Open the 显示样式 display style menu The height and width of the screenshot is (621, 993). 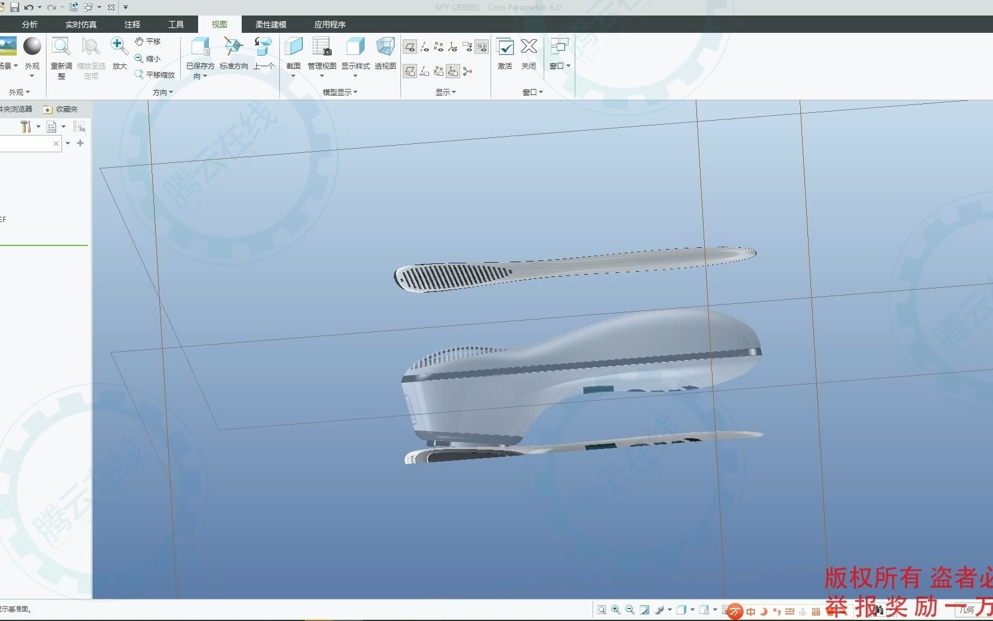pyautogui.click(x=356, y=57)
